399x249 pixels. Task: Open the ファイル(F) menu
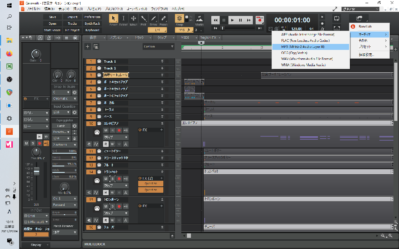(33, 9)
